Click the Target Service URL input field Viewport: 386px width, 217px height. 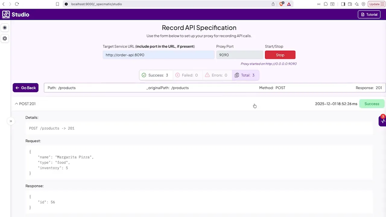coord(158,55)
